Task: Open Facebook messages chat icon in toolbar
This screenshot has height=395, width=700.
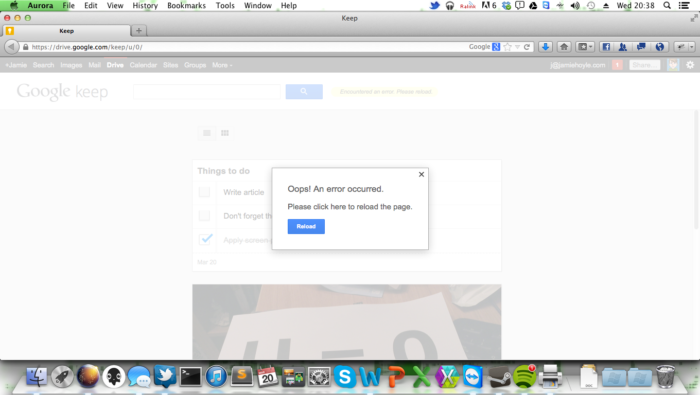Action: 641,47
